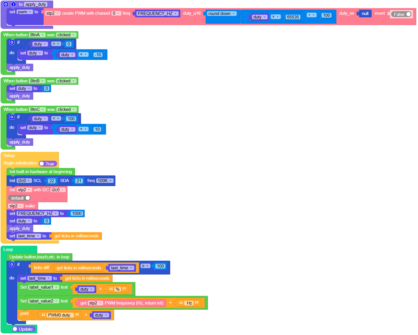The width and height of the screenshot is (418, 335).
Task: Change the multiplication operator dropdown
Action: 276,17
